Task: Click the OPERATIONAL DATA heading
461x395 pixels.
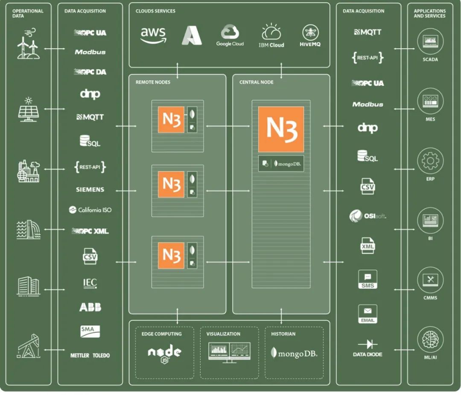Action: [28, 14]
